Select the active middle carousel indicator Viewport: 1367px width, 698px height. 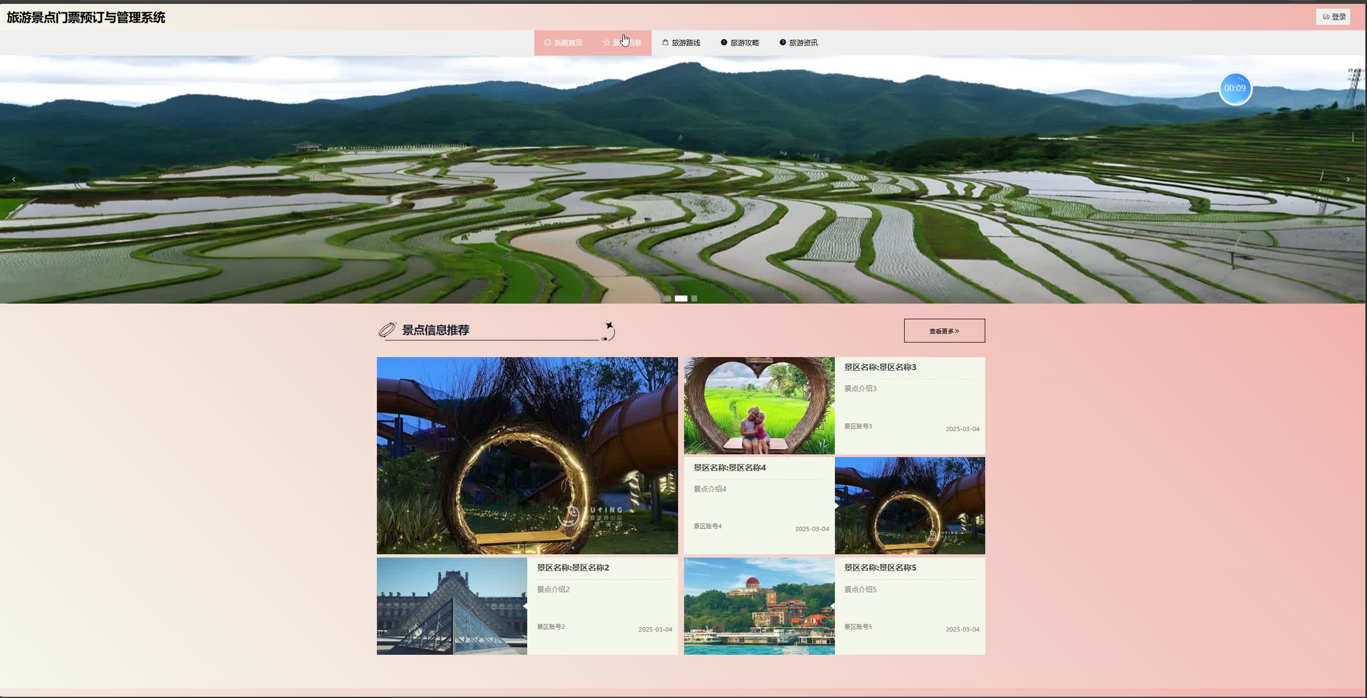click(681, 298)
